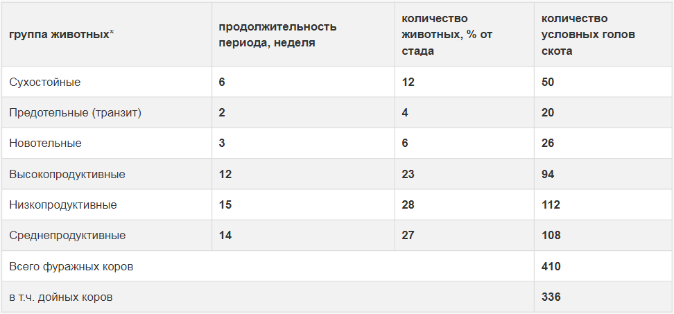Click duration value 15 for Низкопродуктивные

tap(225, 204)
